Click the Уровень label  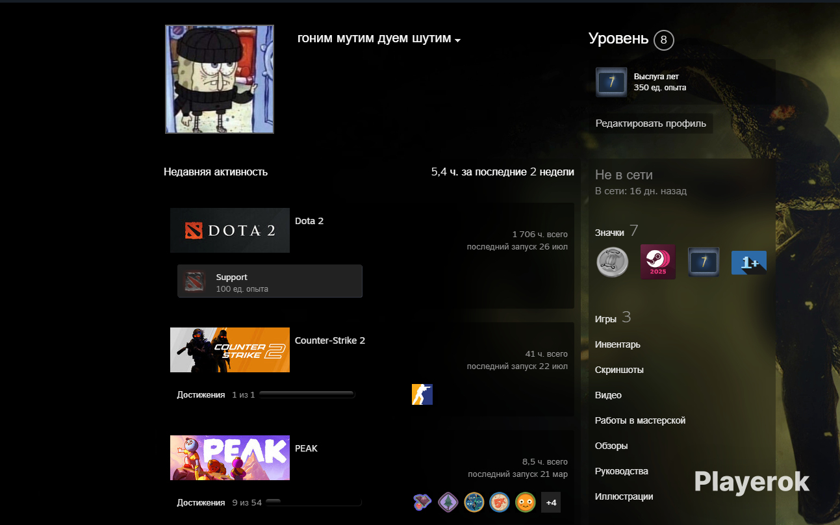618,39
